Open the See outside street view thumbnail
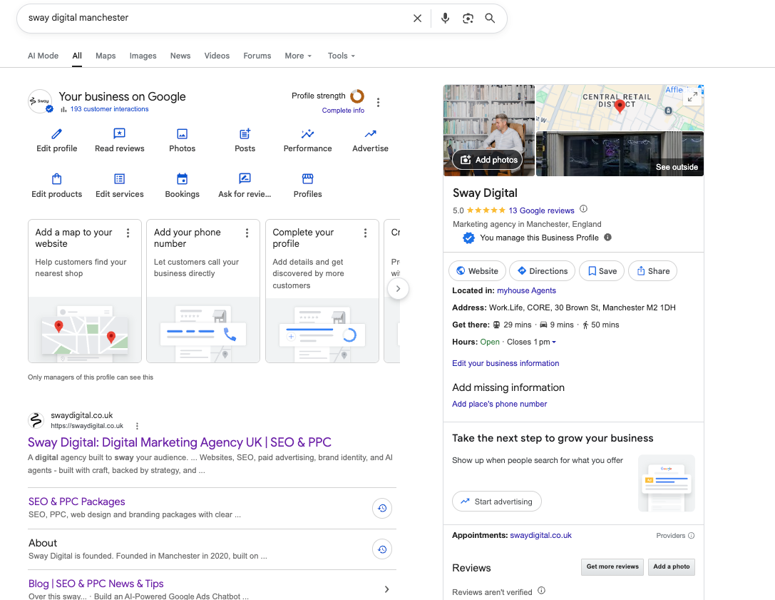 coord(620,153)
